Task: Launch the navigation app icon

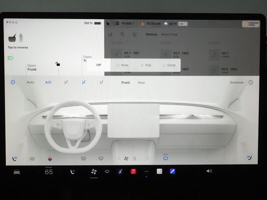Action: pyautogui.click(x=120, y=172)
